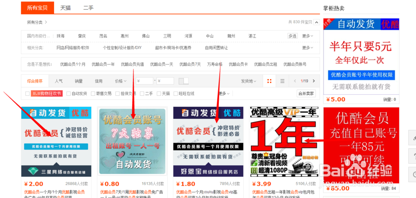416x198 pixels.
Task: Expand the 所有分类 breadcrumb
Action: pyautogui.click(x=37, y=22)
